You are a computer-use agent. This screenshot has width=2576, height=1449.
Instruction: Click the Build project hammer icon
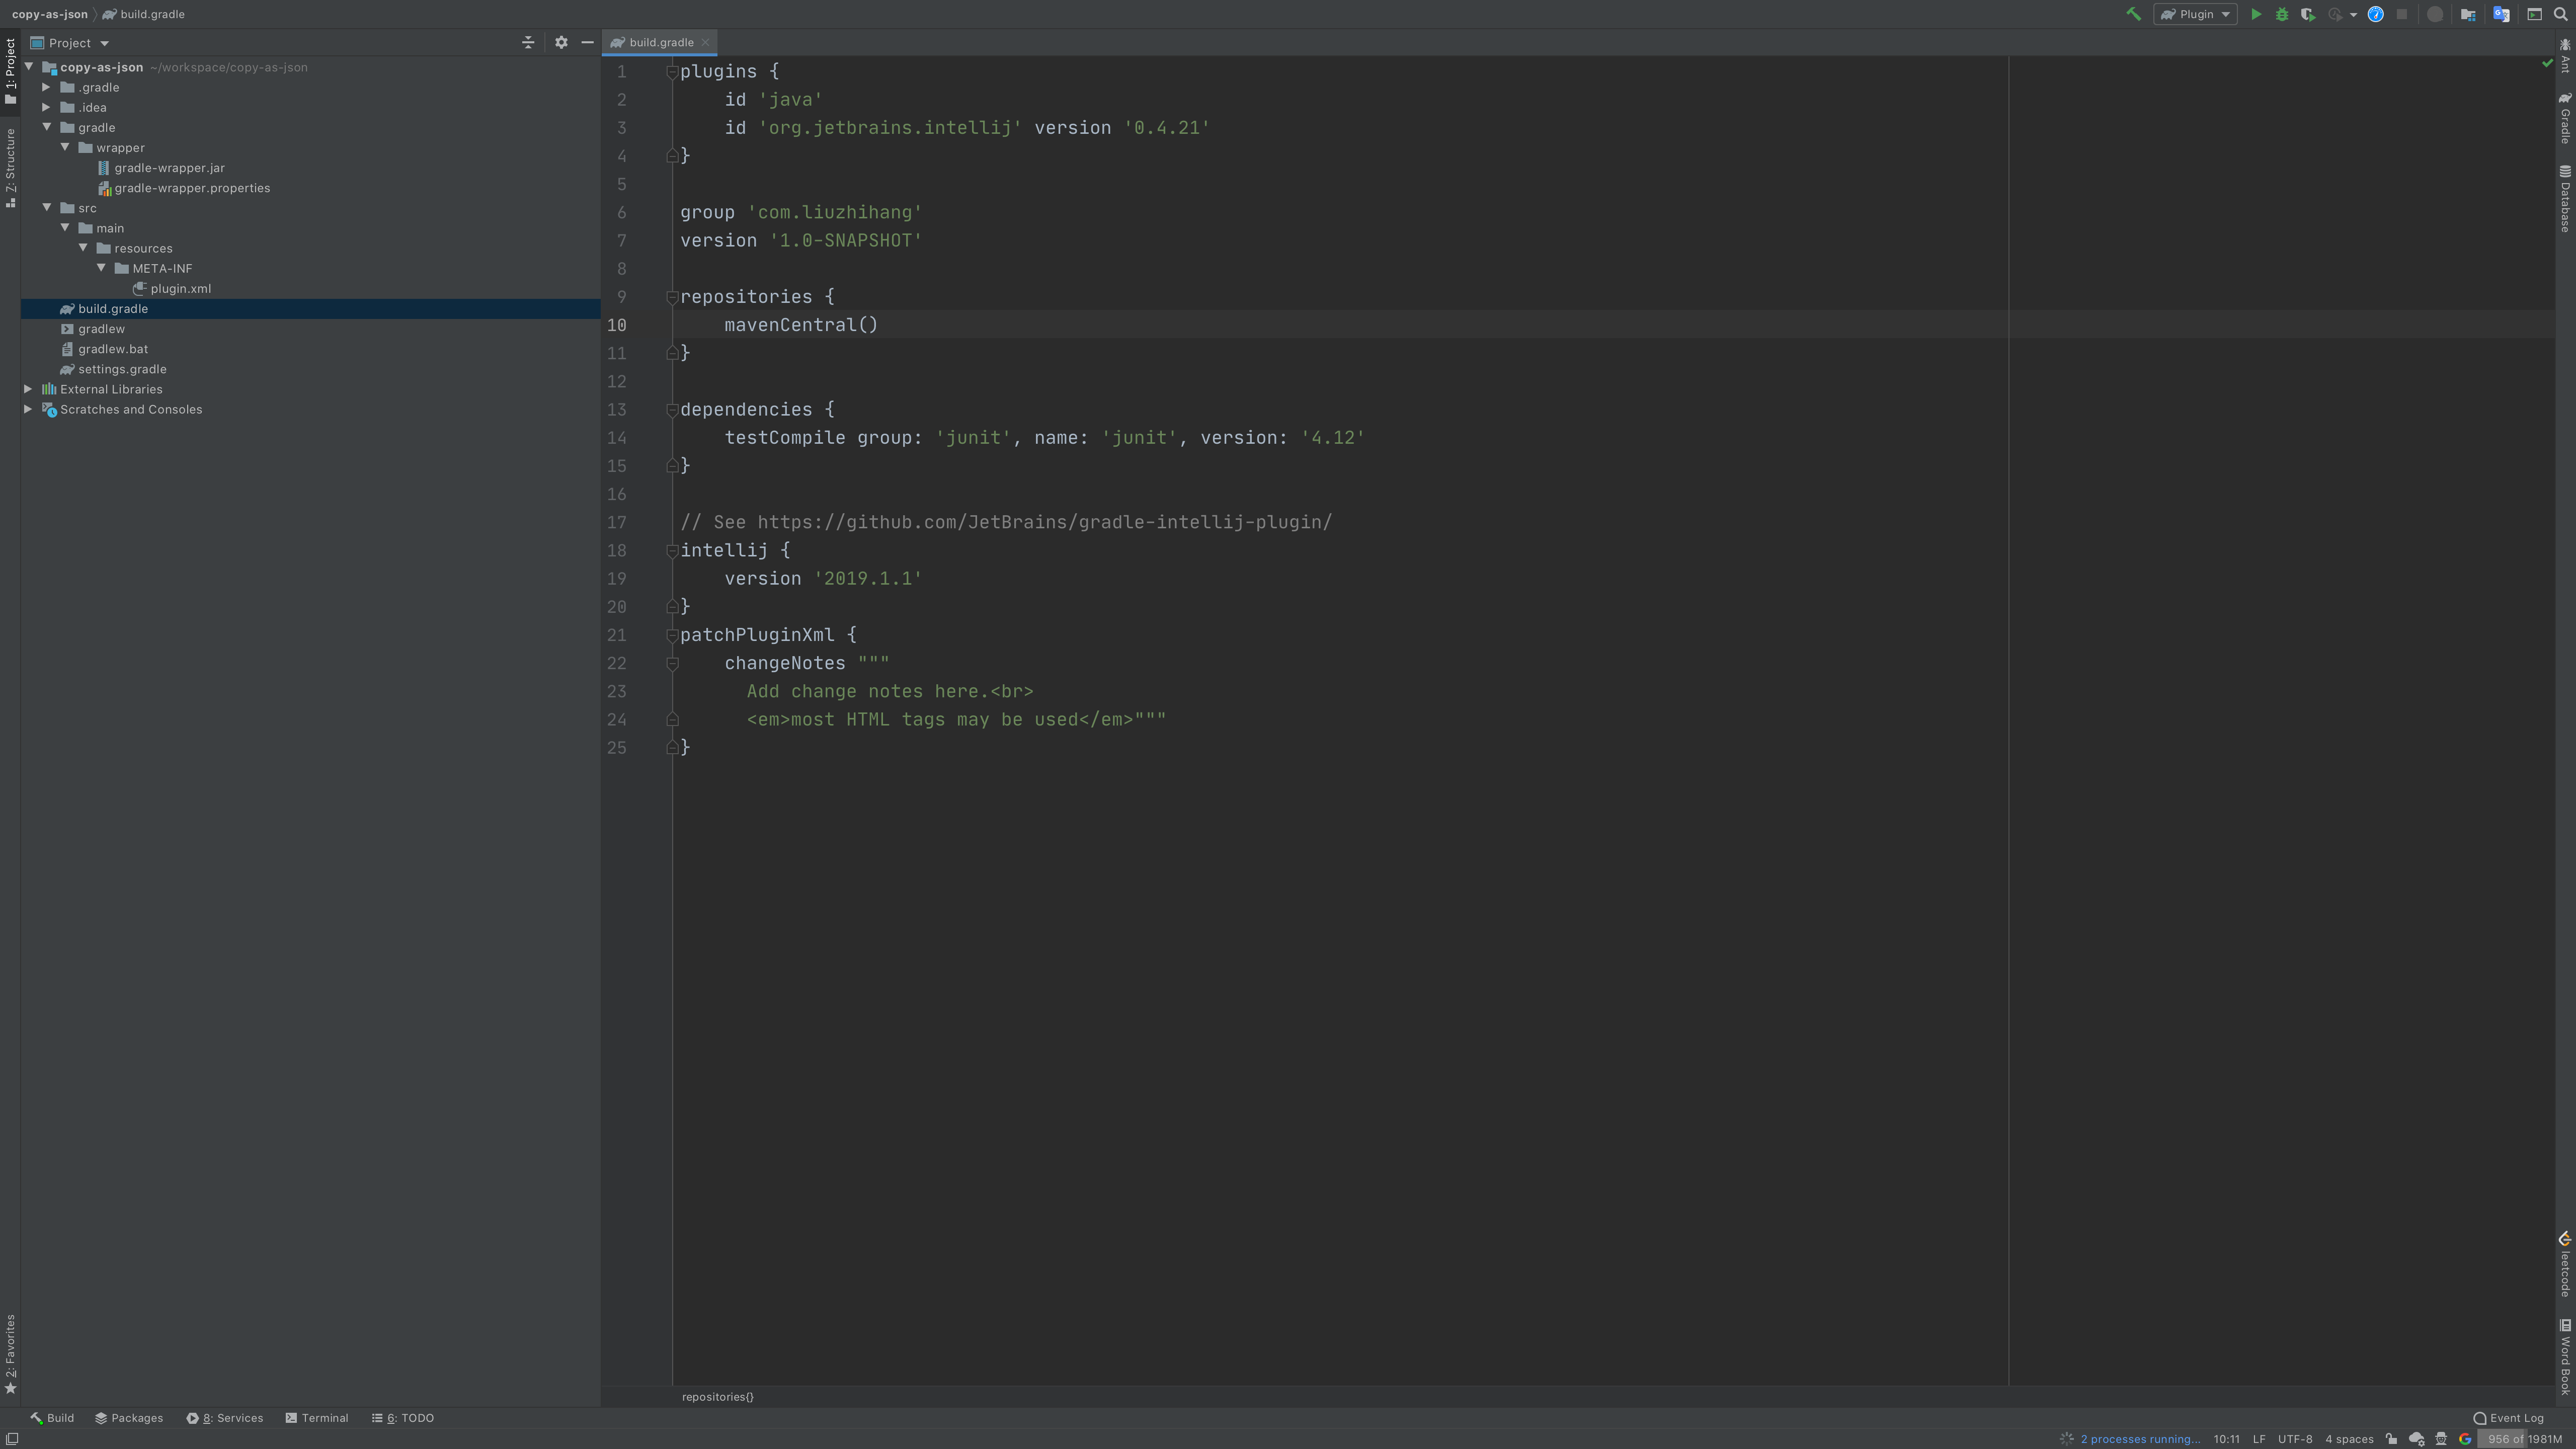pyautogui.click(x=2133, y=14)
